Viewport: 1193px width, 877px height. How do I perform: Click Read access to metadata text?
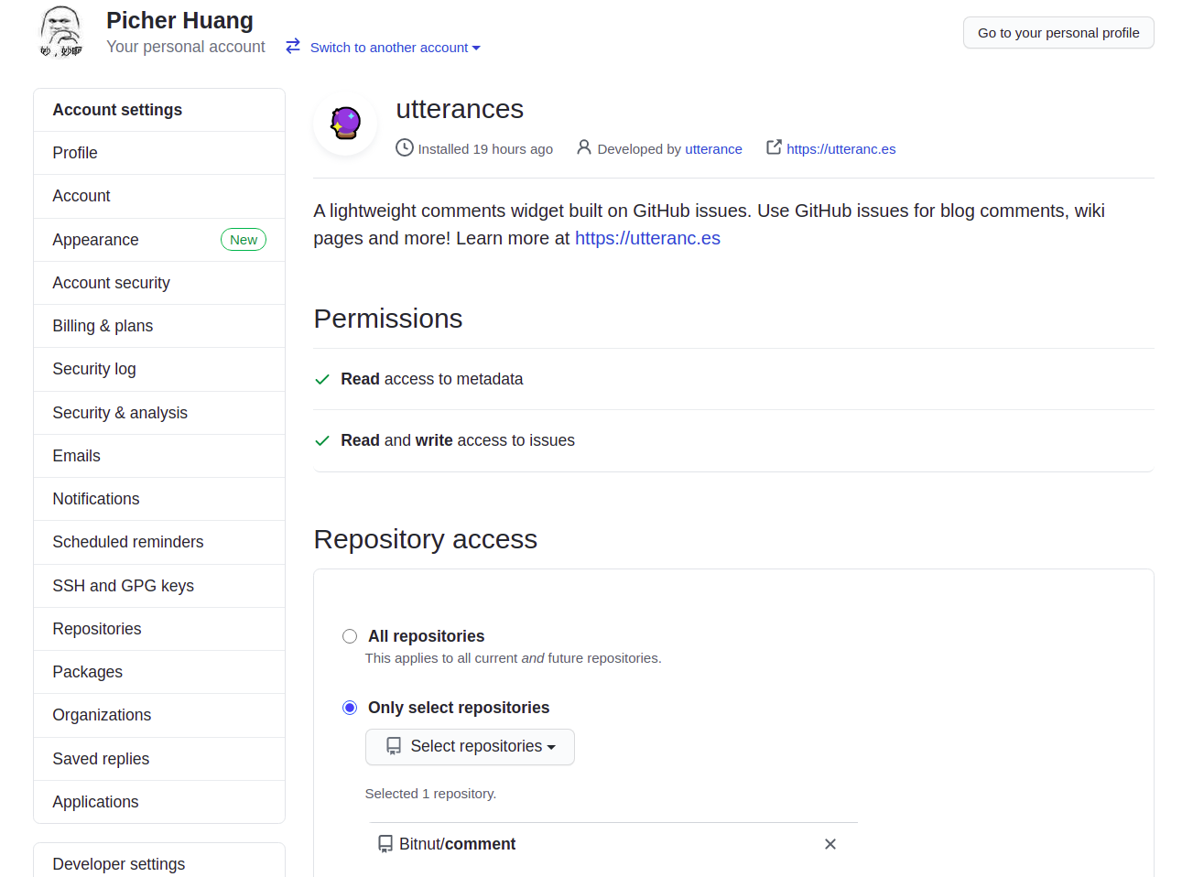tap(432, 379)
